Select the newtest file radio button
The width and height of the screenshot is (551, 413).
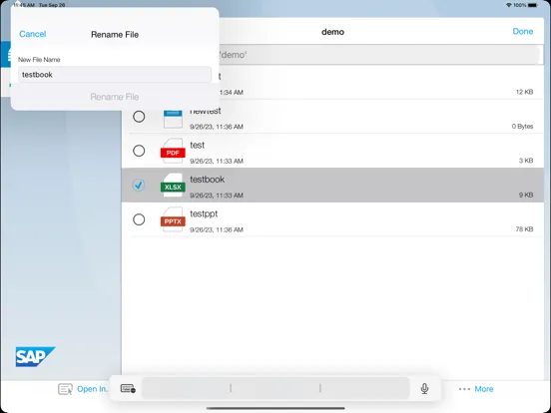coord(139,117)
